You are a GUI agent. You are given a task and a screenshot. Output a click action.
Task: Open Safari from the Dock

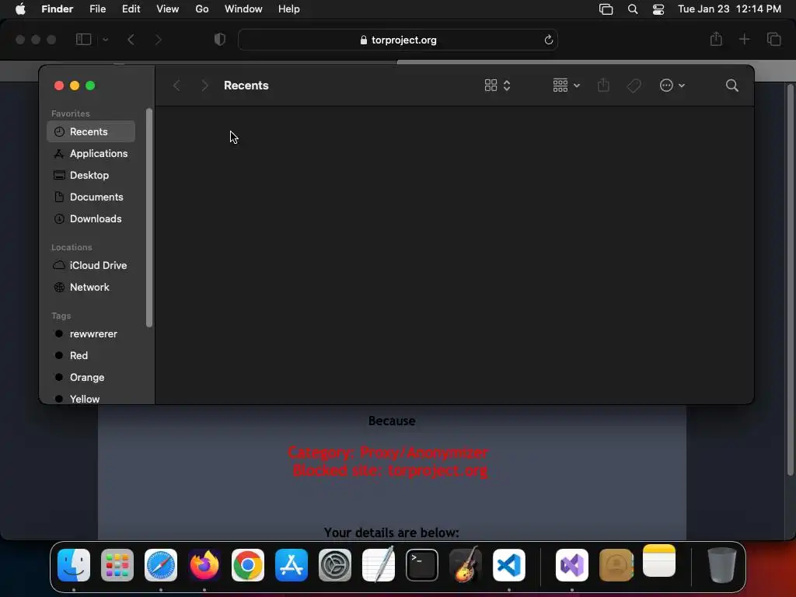(x=161, y=565)
